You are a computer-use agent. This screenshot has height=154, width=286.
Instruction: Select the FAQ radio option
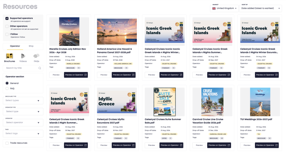click(7, 89)
